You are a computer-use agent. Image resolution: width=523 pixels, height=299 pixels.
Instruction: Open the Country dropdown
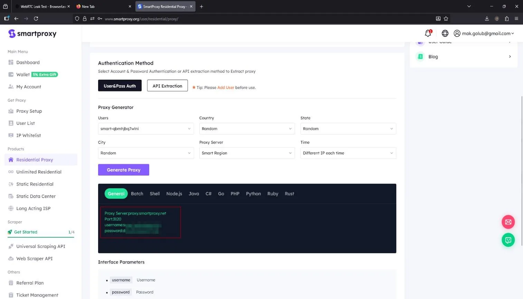(247, 129)
